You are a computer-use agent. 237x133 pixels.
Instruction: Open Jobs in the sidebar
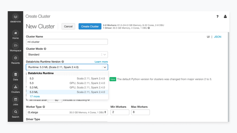[x=15, y=101]
